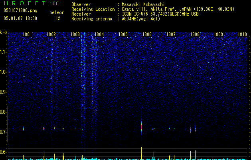The height and width of the screenshot is (160, 251).
Task: Click Ogata-vill. Akita-Pref. JAPAN location text
Action: tap(178, 9)
